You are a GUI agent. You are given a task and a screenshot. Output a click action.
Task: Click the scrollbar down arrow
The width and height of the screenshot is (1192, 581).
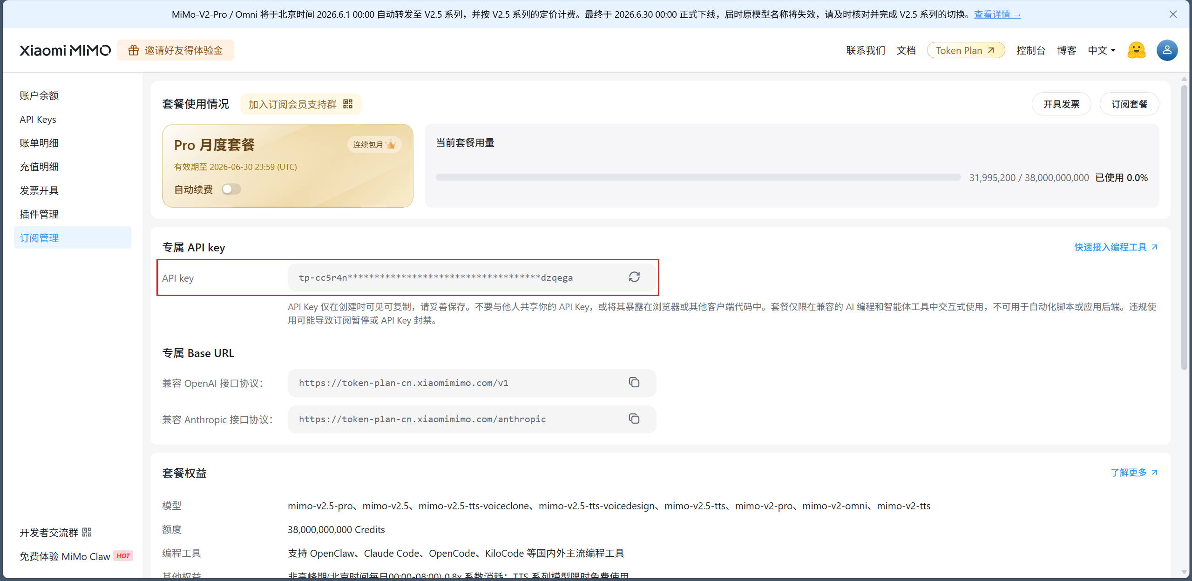pos(1184,572)
